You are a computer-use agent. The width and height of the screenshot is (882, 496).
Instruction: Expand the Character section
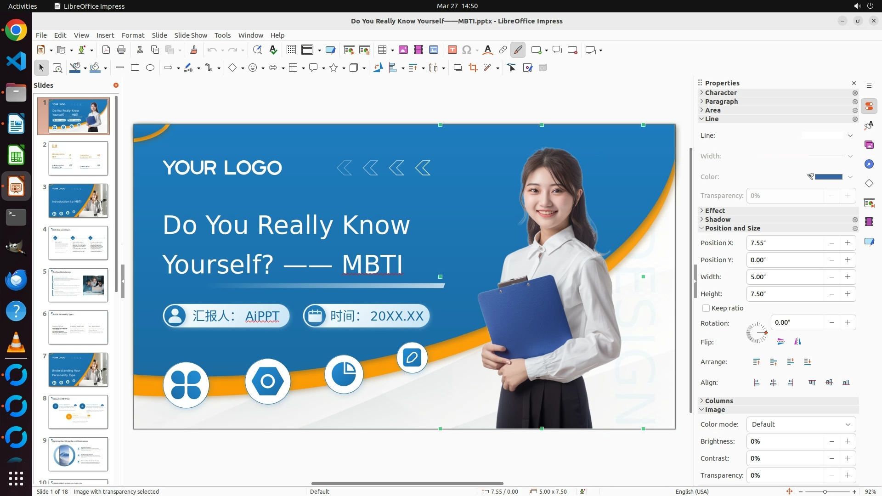[x=721, y=93]
